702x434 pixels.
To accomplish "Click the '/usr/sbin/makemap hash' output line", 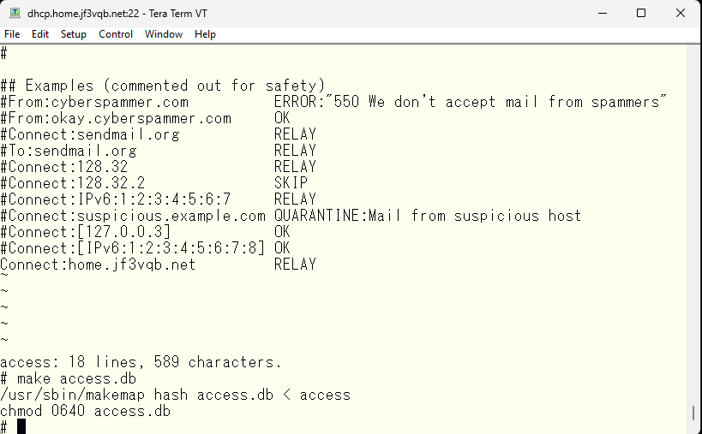I will (176, 395).
